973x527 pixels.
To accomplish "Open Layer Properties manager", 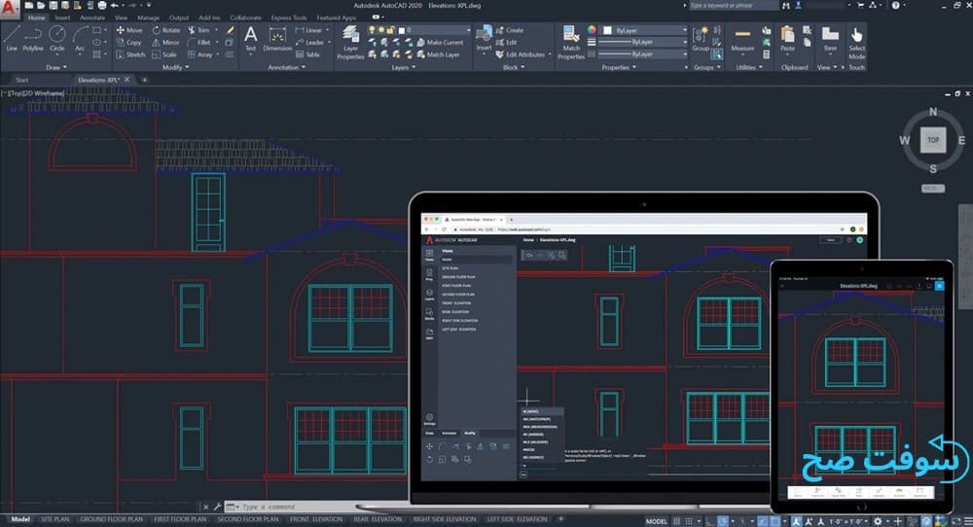I will click(350, 42).
